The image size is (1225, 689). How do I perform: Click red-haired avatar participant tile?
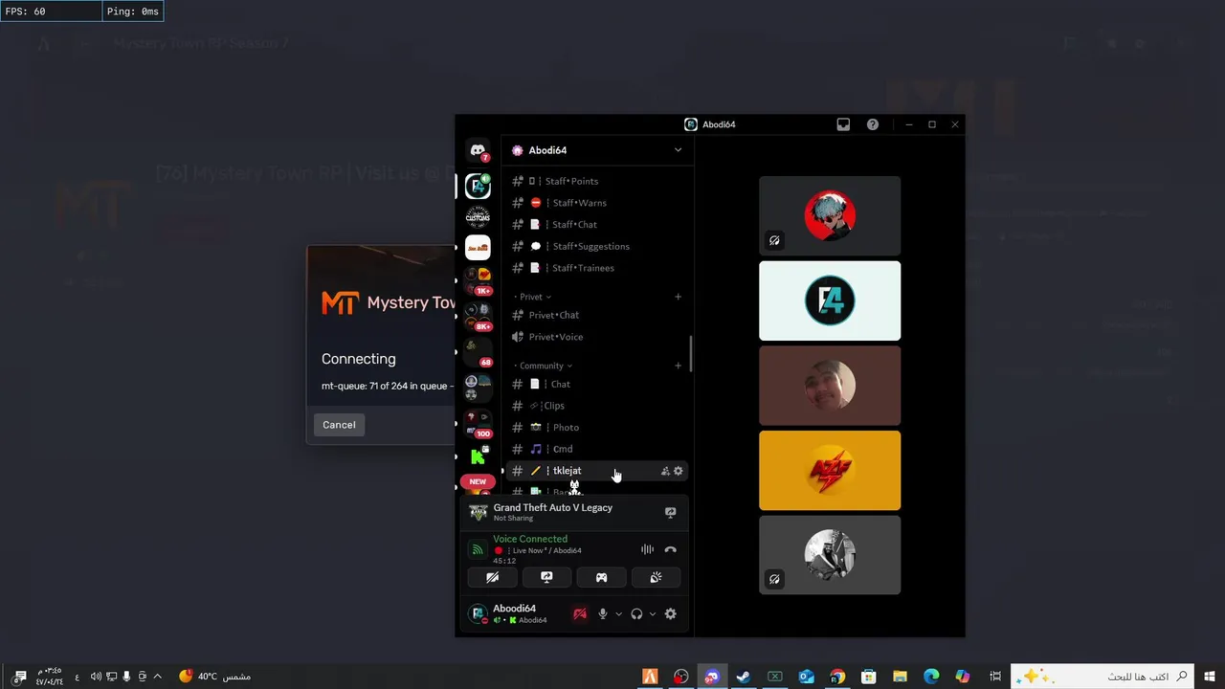pos(830,215)
